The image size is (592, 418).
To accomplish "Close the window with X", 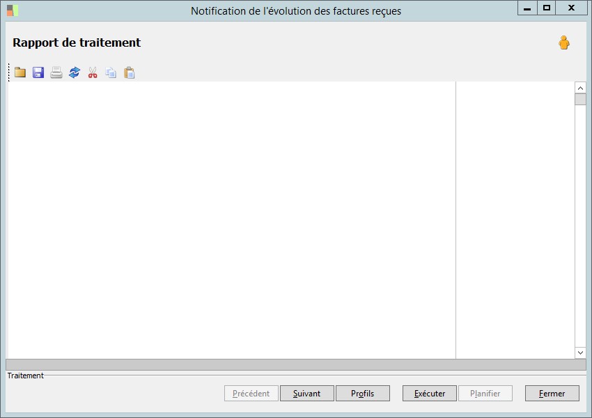I will coord(571,8).
